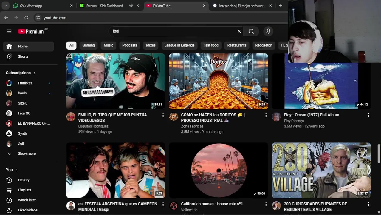The width and height of the screenshot is (381, 215).
Task: Open Sizelu channel subscription
Action: pos(29,103)
